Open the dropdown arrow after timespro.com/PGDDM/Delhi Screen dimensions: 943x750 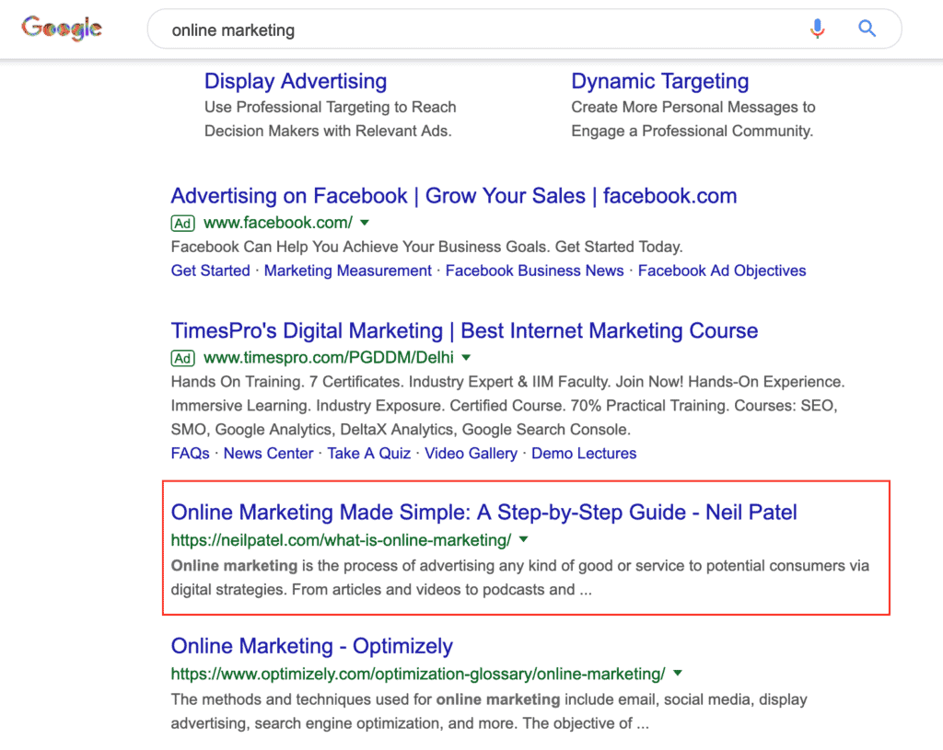click(x=466, y=358)
